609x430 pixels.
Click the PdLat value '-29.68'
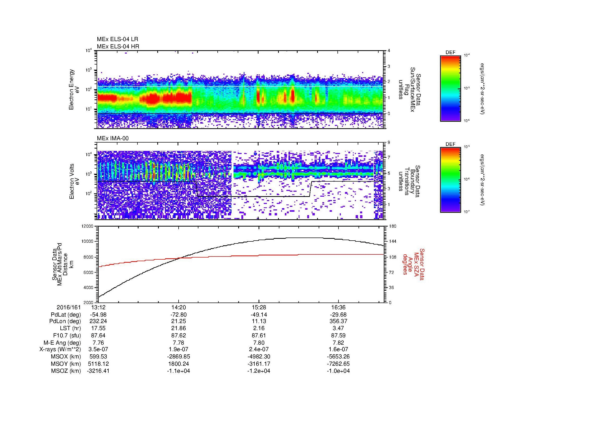(x=338, y=315)
